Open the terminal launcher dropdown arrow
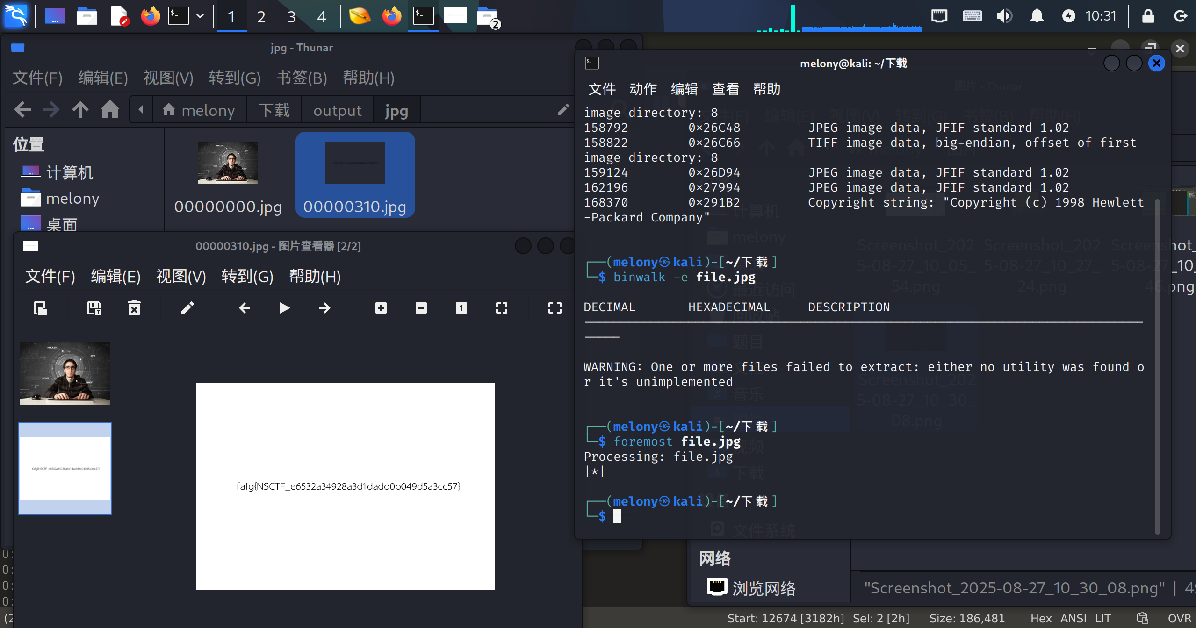The image size is (1196, 628). coord(200,16)
